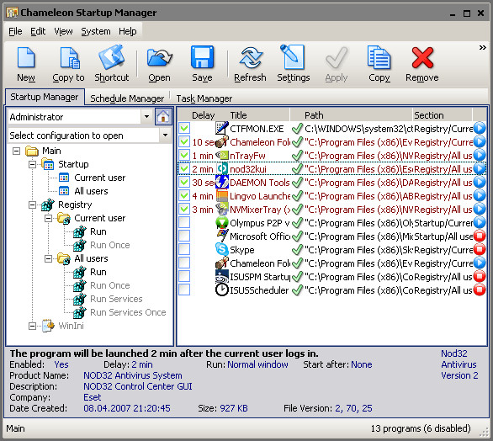
Task: Save configuration using the floppy disk icon
Action: [202, 64]
